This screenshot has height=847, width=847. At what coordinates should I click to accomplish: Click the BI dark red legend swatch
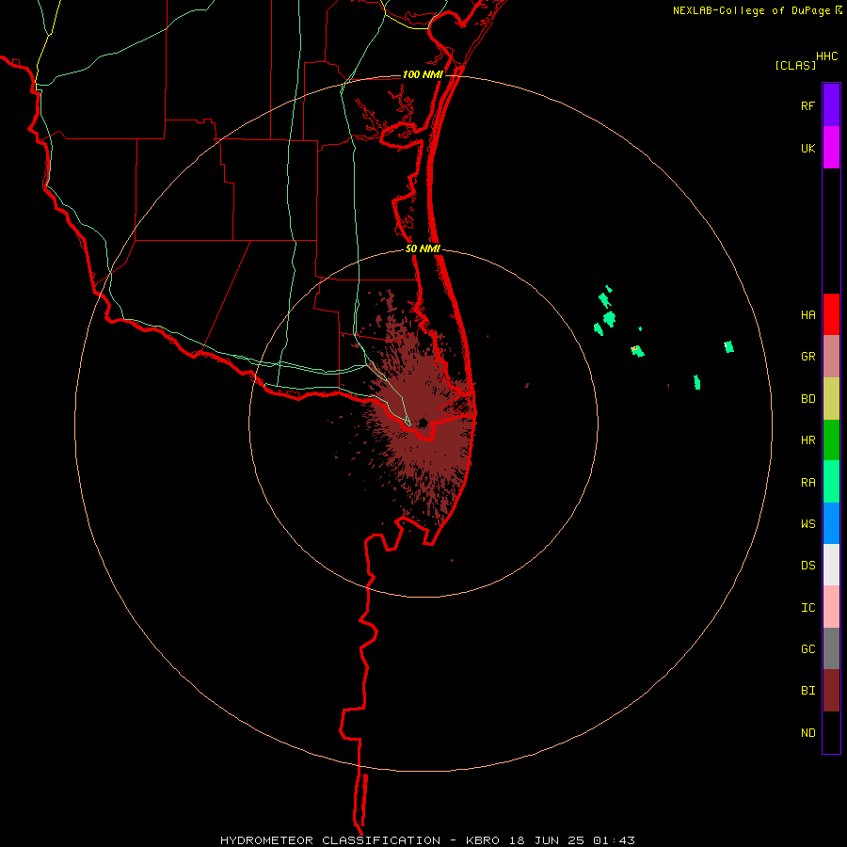(831, 691)
